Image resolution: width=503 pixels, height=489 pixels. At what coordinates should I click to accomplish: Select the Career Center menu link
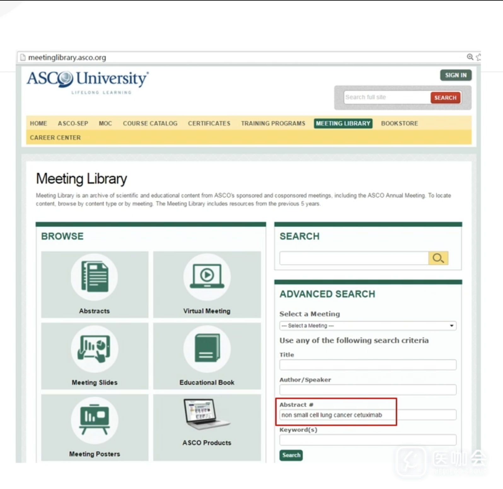pyautogui.click(x=55, y=138)
